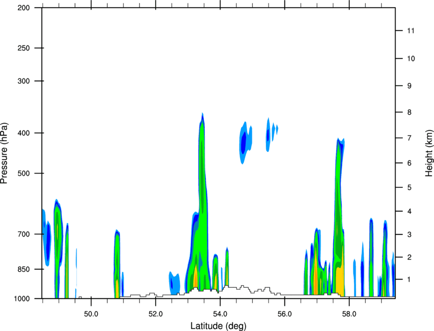The width and height of the screenshot is (434, 331).
Task: Click the 'Height (km)' axis title
Action: click(429, 153)
